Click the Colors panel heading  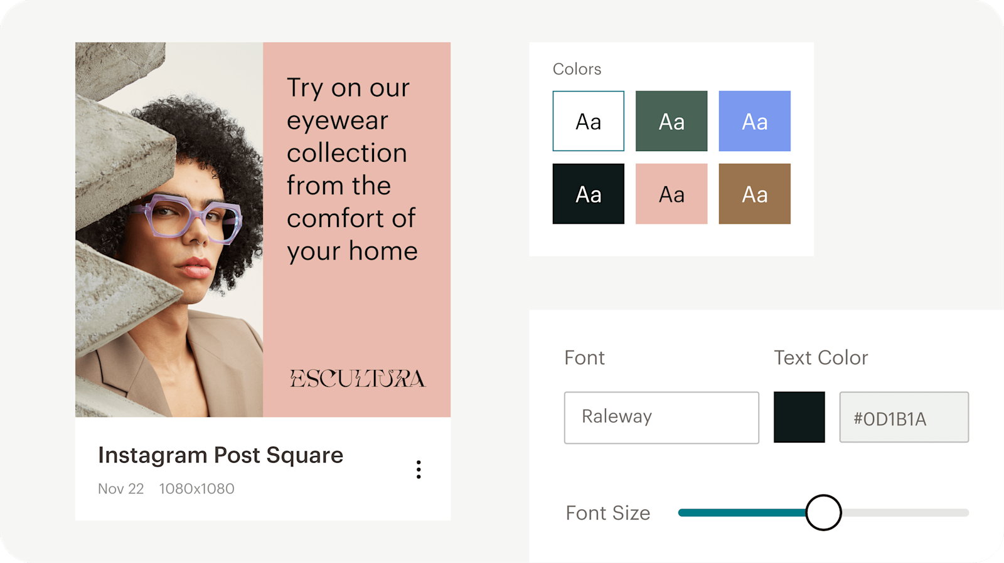(x=577, y=69)
